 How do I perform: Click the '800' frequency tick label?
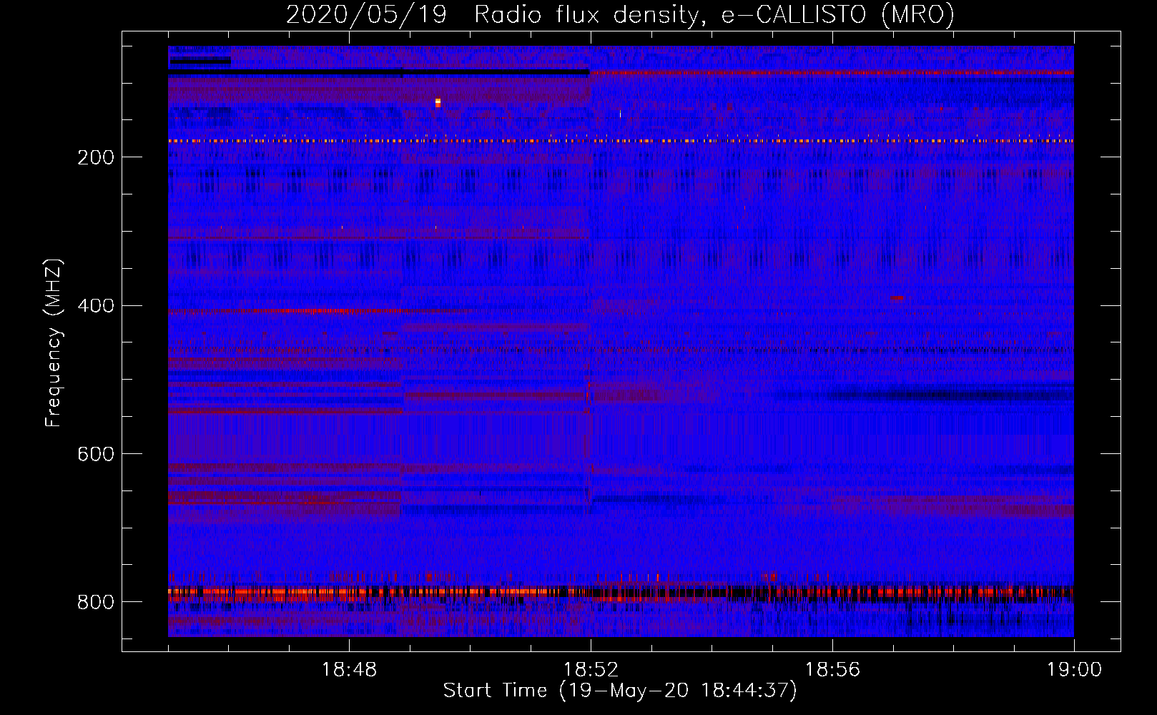96,603
